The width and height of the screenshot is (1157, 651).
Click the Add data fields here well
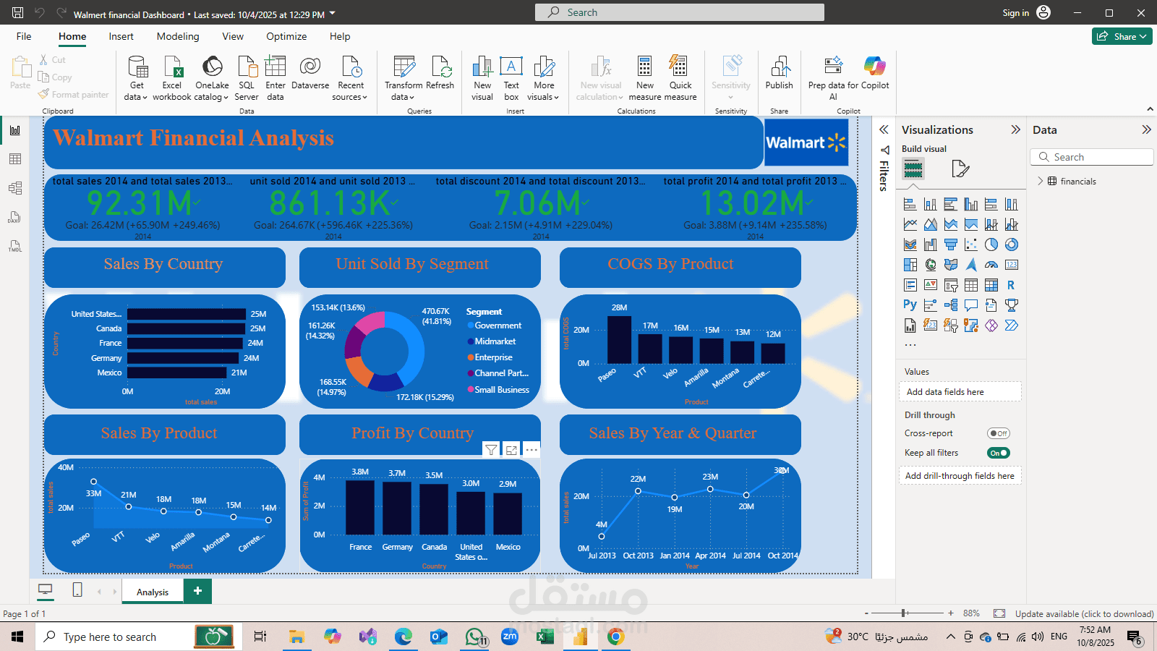[960, 392]
